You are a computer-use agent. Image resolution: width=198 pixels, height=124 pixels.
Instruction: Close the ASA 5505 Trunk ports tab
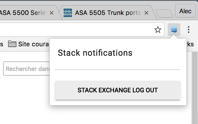click(146, 13)
